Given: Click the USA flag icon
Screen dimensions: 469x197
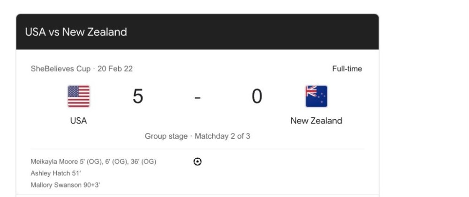Looking at the screenshot, I should pos(78,96).
